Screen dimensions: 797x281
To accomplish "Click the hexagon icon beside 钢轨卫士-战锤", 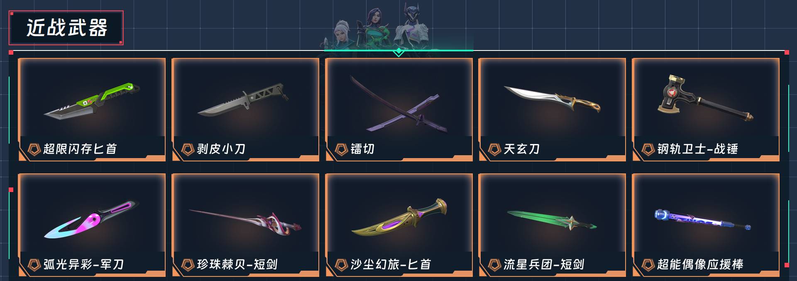I will click(648, 149).
